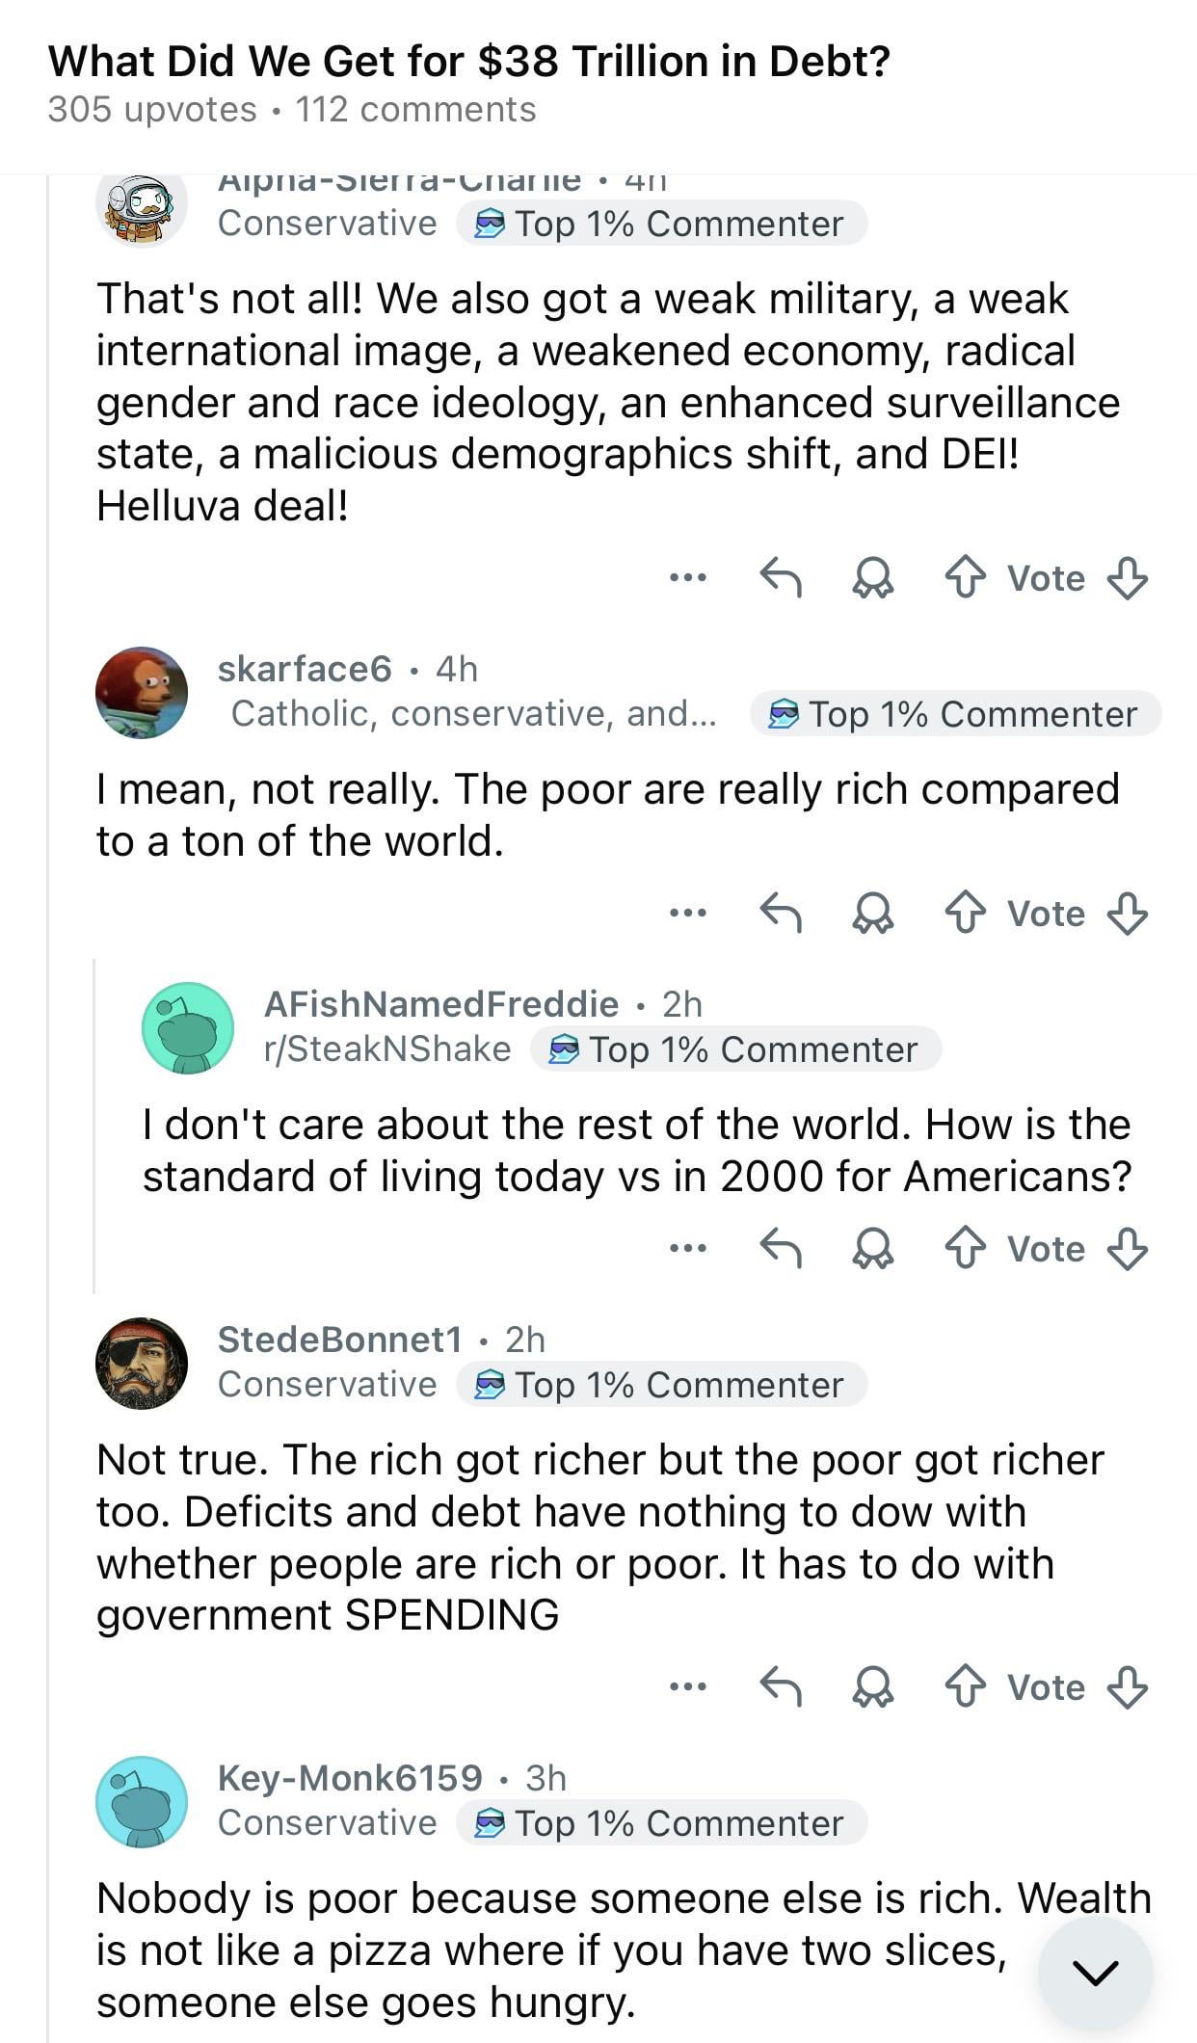Collapse the AFishNamedFreddie reply thread line

pos(94,1126)
